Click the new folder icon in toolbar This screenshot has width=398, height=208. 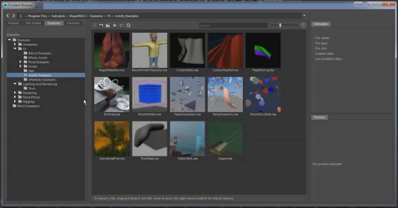[108, 25]
